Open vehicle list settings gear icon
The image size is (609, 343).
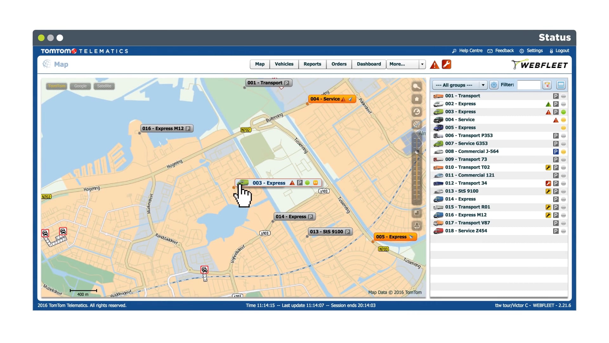494,85
